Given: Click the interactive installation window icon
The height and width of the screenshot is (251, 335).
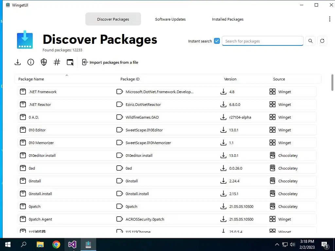Looking at the screenshot, I should pos(70,62).
